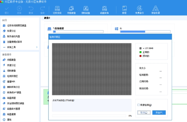Click the 取消 cancel button in the dialog
Viewport: 187px width, 122px height.
click(x=144, y=113)
